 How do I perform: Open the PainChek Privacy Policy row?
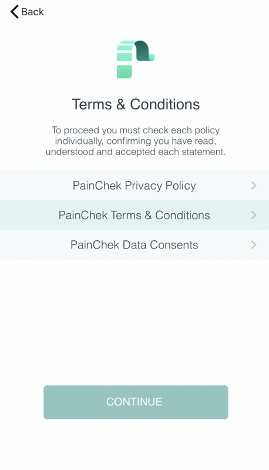click(134, 186)
